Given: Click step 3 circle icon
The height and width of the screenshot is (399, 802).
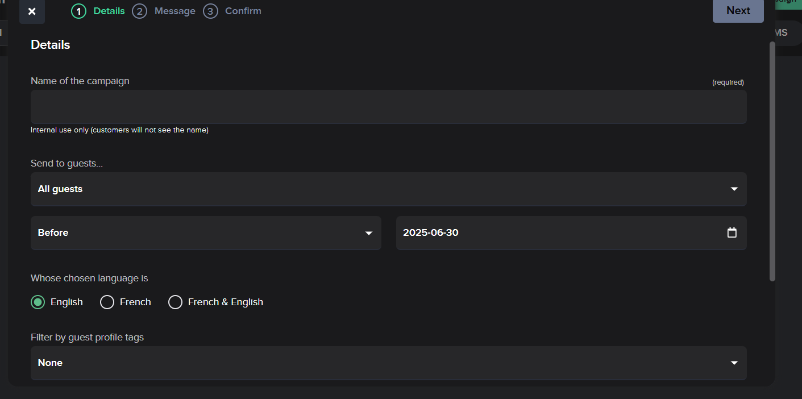Looking at the screenshot, I should 210,11.
